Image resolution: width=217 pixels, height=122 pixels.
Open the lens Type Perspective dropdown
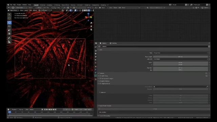(181, 53)
